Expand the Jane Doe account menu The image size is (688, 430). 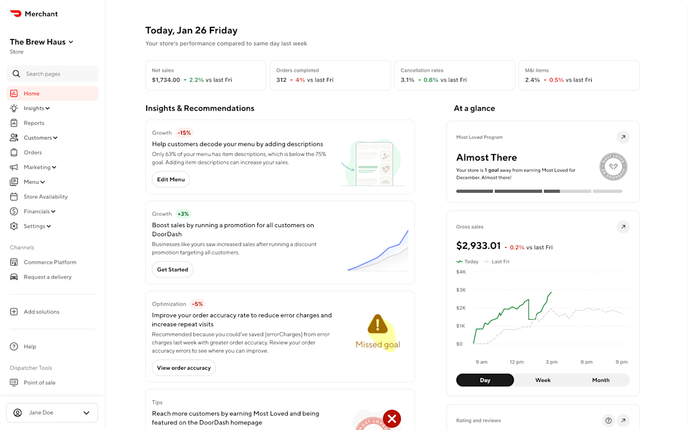[x=52, y=412]
